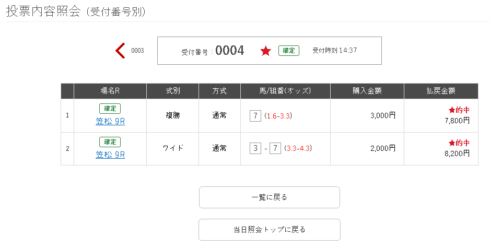Go to previous receipt number 0003
Screen dimensions: 490x248
point(137,51)
